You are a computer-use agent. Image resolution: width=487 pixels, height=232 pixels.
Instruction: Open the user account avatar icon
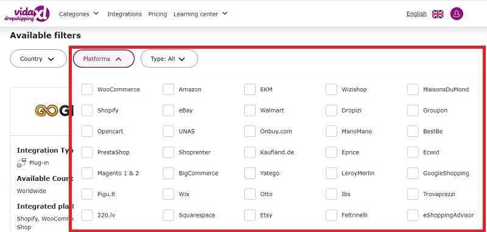[x=457, y=14]
